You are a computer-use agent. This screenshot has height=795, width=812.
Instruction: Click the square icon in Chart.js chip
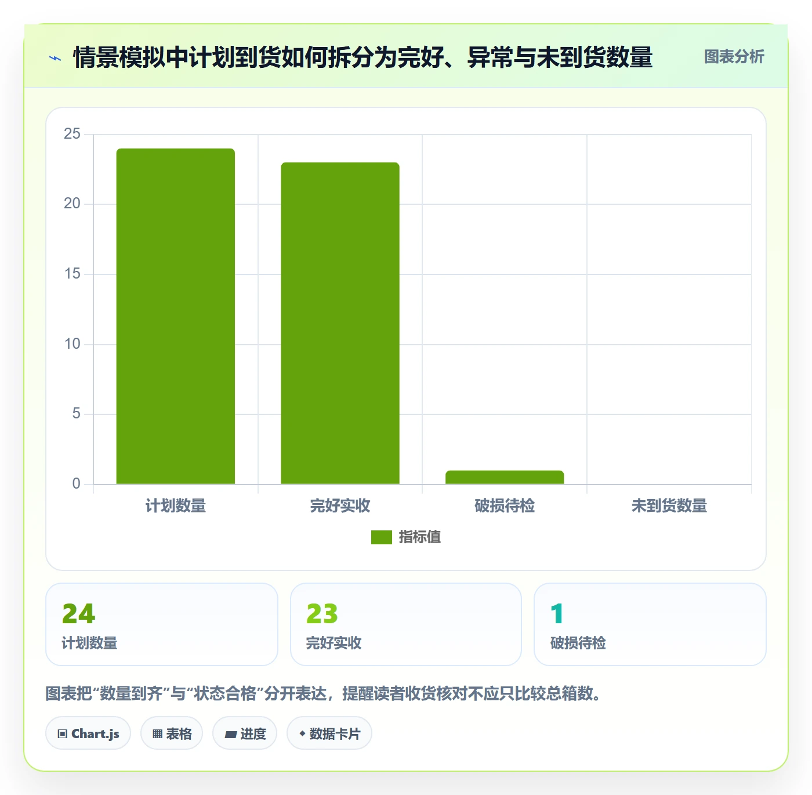pyautogui.click(x=63, y=734)
